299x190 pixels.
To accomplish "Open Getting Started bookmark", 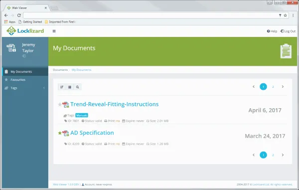I will [30, 22].
